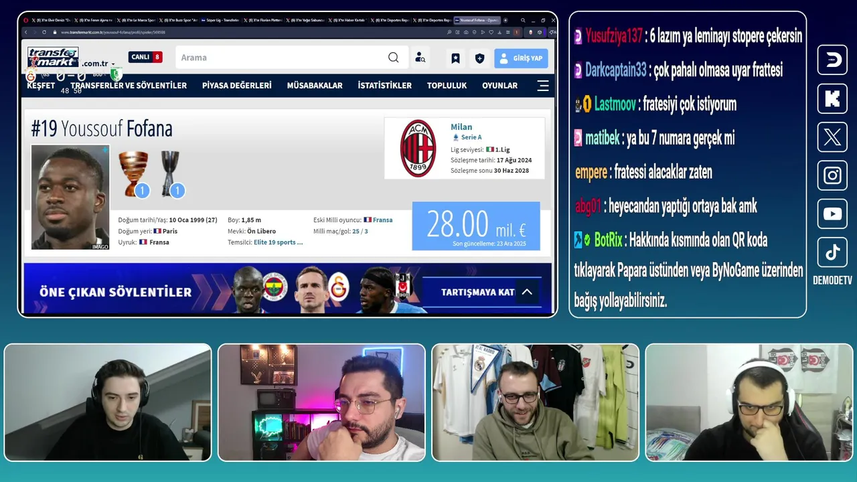This screenshot has height=482, width=857.
Task: Expand the .com.tr domain dropdown
Action: [98, 64]
